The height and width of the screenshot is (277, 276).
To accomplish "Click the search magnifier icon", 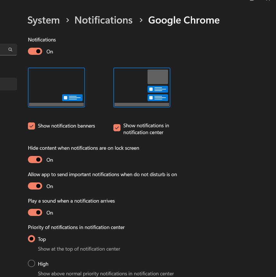I will point(10,50).
